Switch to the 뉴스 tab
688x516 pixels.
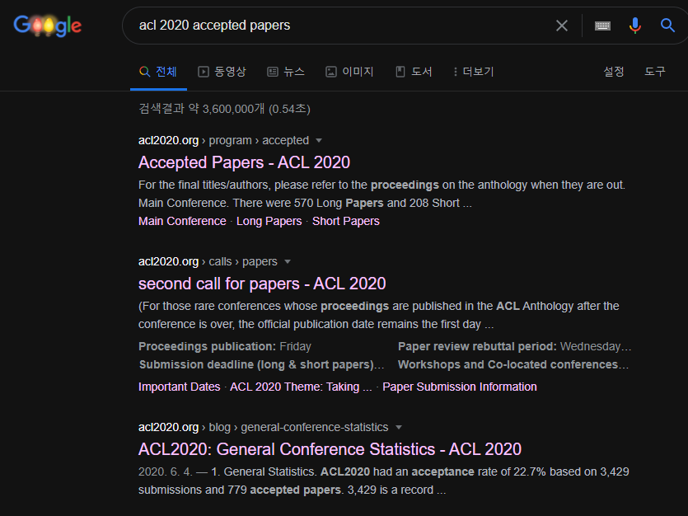(286, 72)
